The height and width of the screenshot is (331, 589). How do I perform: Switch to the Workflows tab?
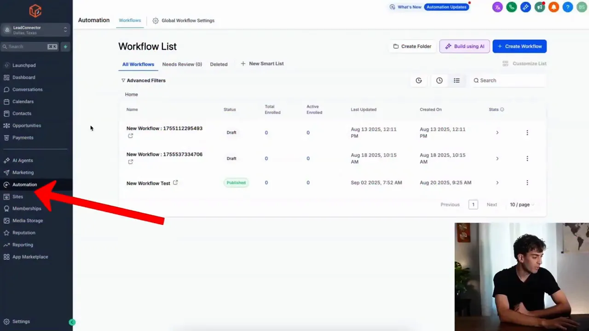point(130,21)
